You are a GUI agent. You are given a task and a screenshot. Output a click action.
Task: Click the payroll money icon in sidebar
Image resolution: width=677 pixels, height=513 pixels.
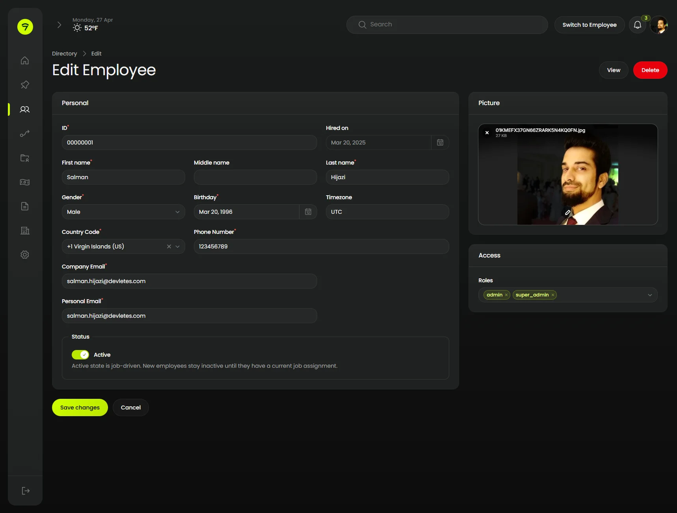[25, 182]
